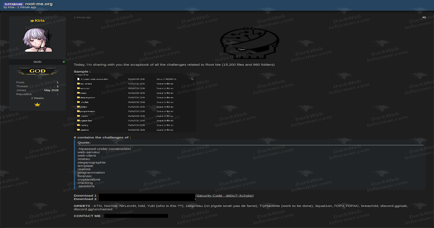Open Kiria's anime avatar image

pyautogui.click(x=37, y=40)
